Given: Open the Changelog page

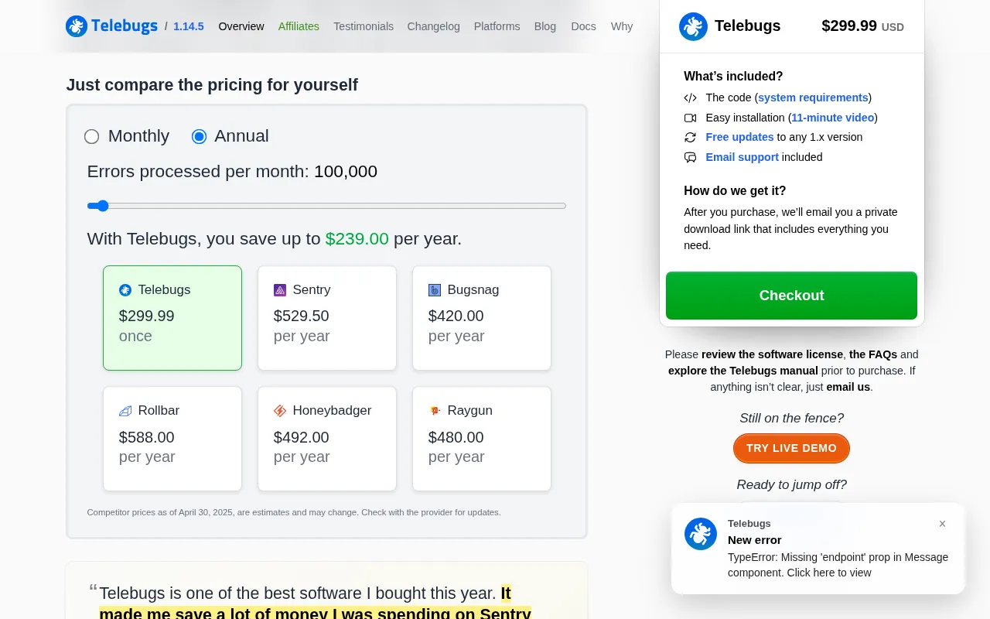Looking at the screenshot, I should [433, 26].
